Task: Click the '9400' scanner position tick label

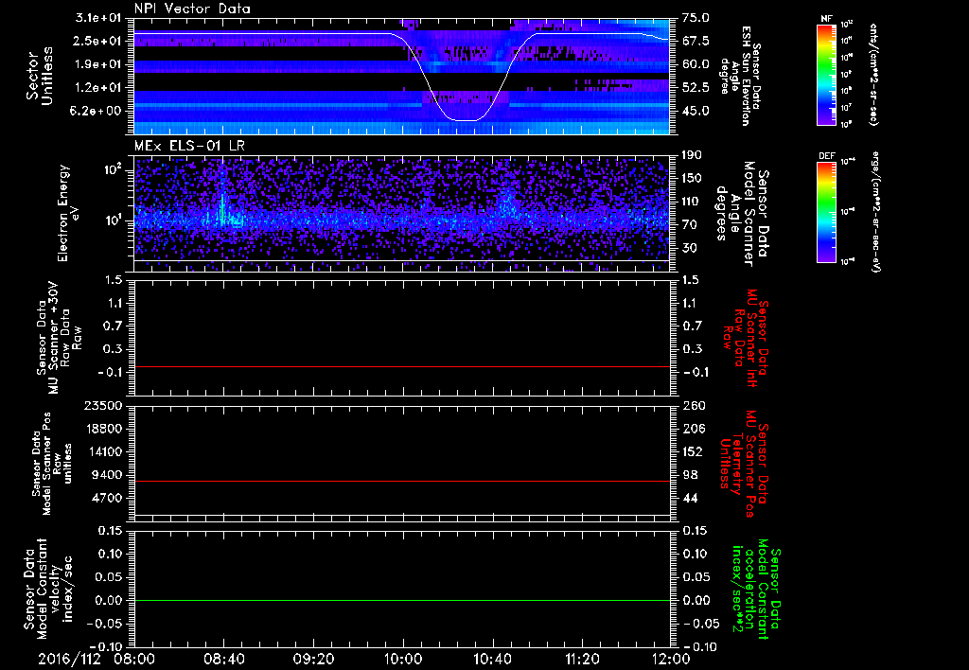Action: (x=108, y=475)
